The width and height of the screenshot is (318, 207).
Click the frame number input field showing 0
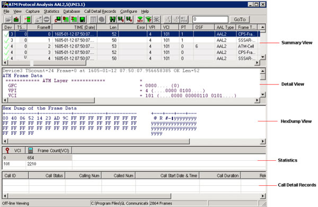pyautogui.click(x=210, y=19)
